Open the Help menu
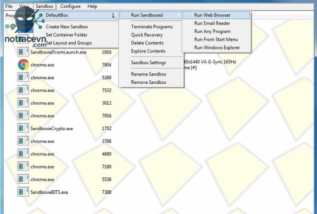317x214 pixels. coord(92,6)
